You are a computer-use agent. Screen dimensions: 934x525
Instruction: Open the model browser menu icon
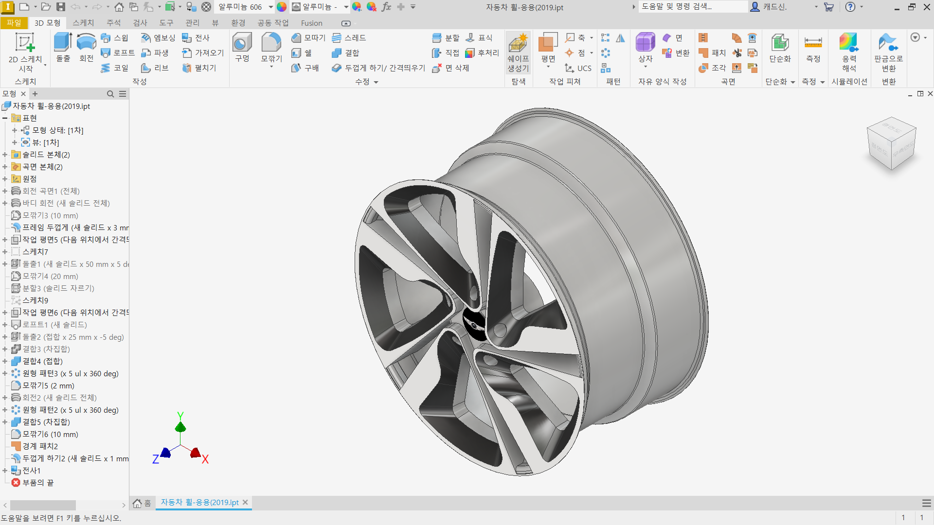(123, 94)
